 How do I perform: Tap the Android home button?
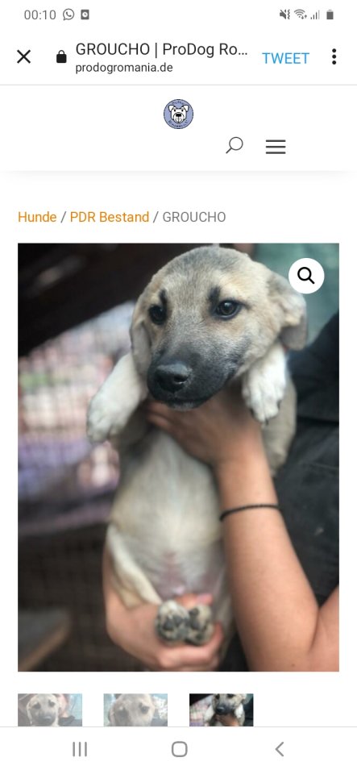click(x=179, y=749)
